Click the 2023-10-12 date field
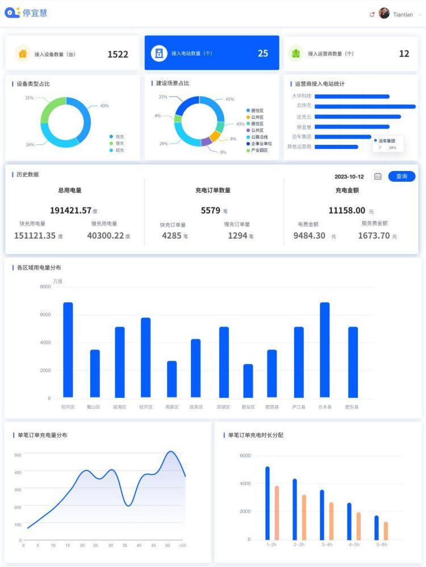This screenshot has width=426, height=567. [x=349, y=177]
